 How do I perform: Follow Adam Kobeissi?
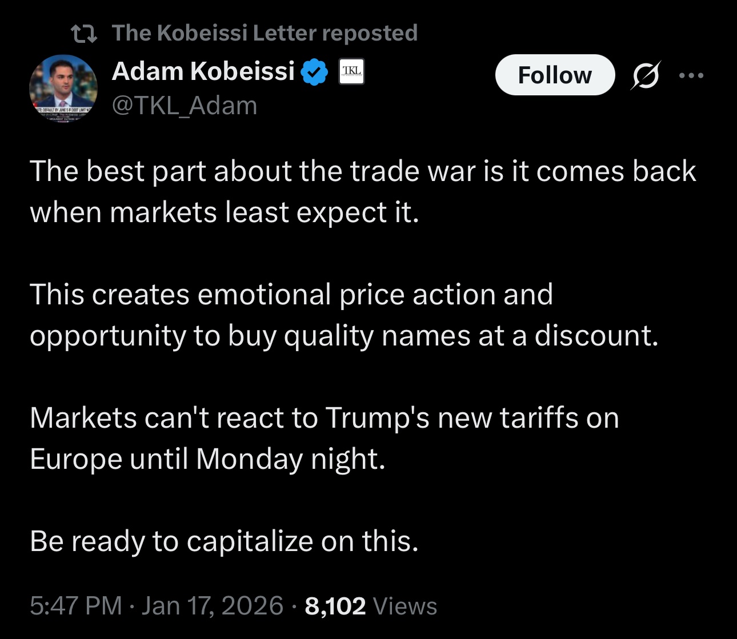click(554, 75)
